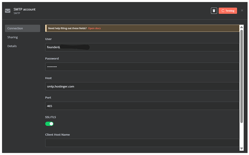The width and height of the screenshot is (249, 155).
Task: Click the scrollbar up arrow
Action: tap(241, 27)
